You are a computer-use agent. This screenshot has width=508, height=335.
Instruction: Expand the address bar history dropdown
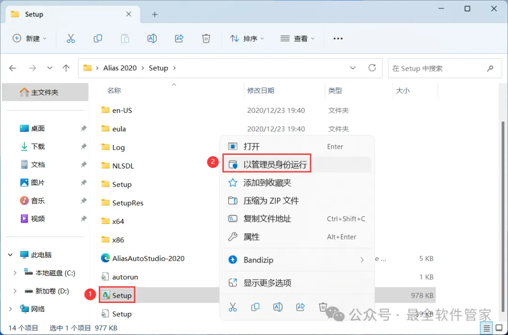pyautogui.click(x=352, y=68)
